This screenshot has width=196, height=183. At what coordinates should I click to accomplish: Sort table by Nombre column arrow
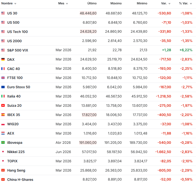(15, 4)
